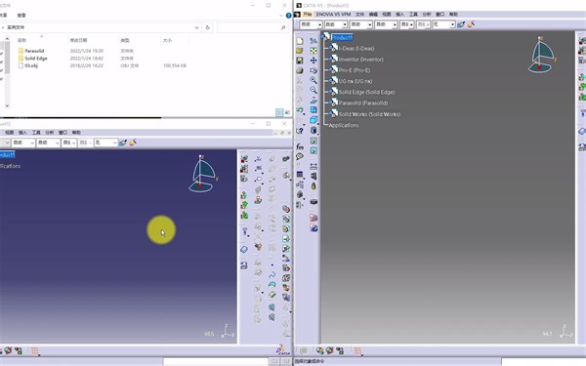Open the point symbol dropdown in right CATIA window
This screenshot has height=366, width=586.
[407, 24]
